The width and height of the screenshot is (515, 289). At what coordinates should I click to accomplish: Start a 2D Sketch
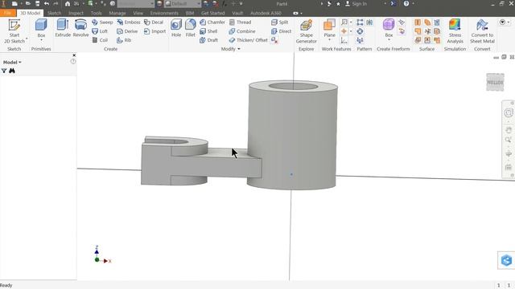coord(14,31)
